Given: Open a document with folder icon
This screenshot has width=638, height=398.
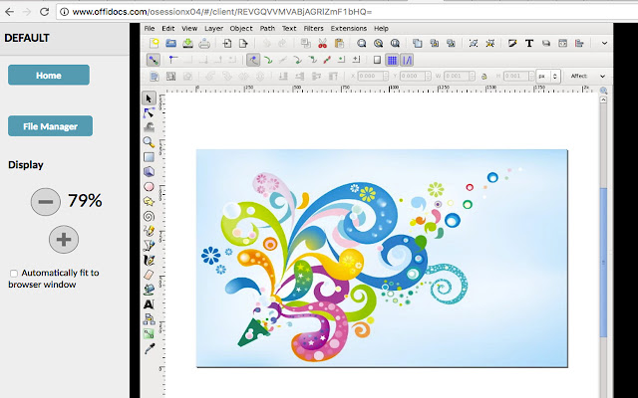Looking at the screenshot, I should (x=170, y=43).
